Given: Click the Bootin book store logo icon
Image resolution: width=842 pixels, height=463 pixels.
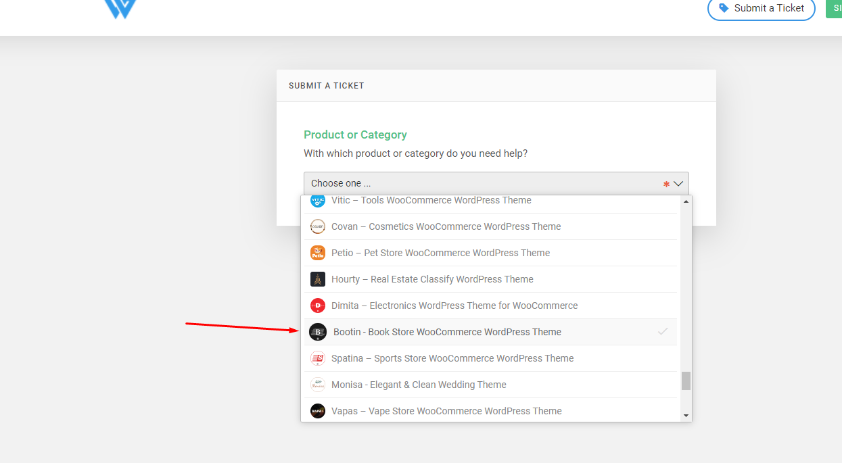Looking at the screenshot, I should pos(318,332).
